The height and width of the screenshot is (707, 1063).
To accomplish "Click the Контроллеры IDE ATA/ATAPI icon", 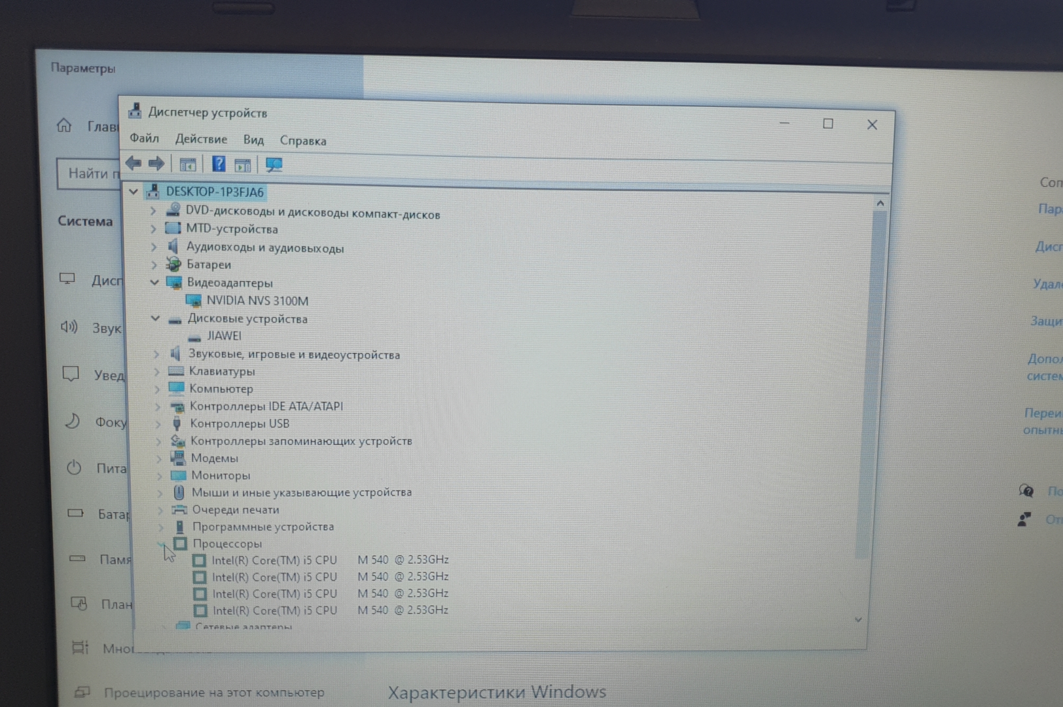I will 177,406.
